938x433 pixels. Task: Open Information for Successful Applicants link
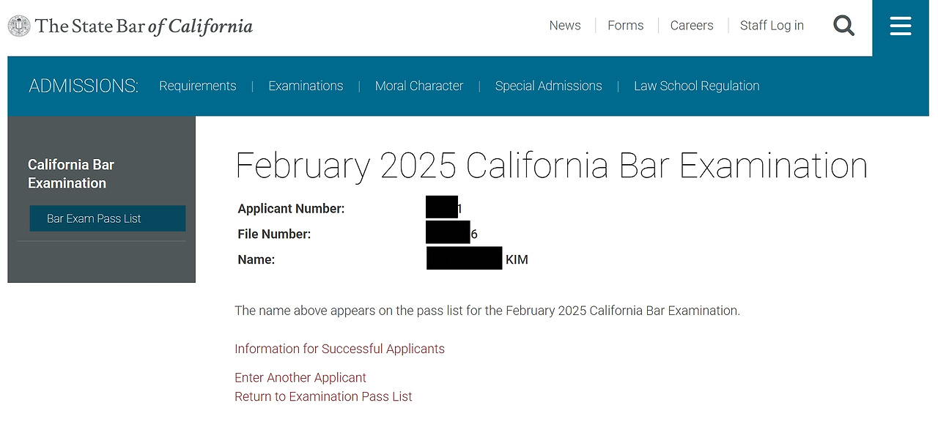(x=339, y=349)
